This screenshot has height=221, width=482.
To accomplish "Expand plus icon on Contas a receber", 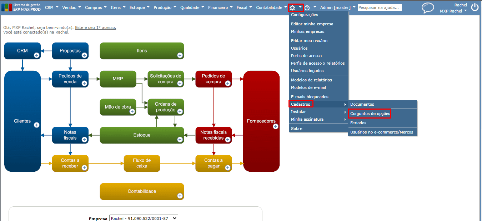I will 84,167.
